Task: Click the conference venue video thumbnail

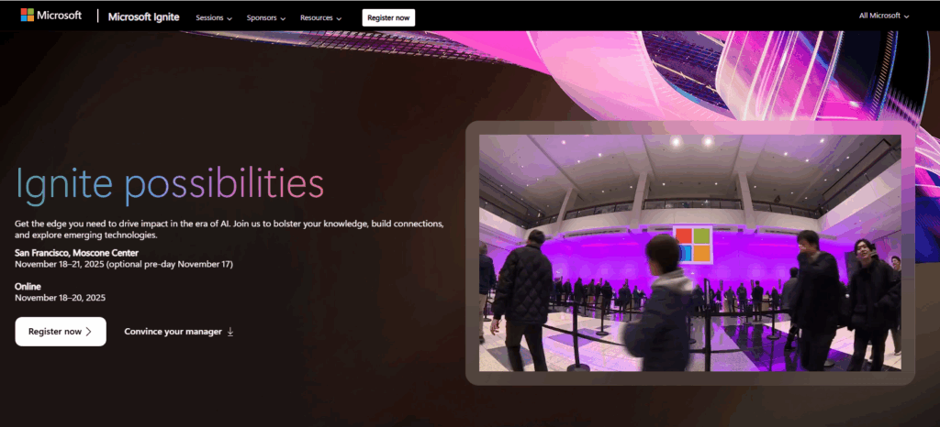Action: click(689, 252)
